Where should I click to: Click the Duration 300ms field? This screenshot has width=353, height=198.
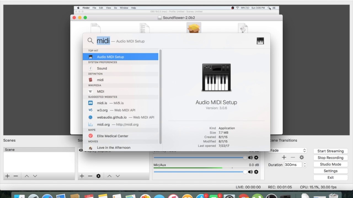tap(293, 165)
